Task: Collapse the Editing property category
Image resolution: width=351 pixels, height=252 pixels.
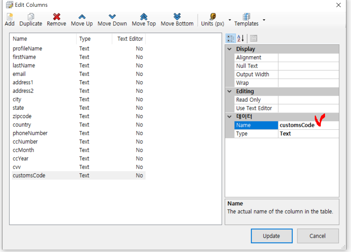Action: (229, 91)
